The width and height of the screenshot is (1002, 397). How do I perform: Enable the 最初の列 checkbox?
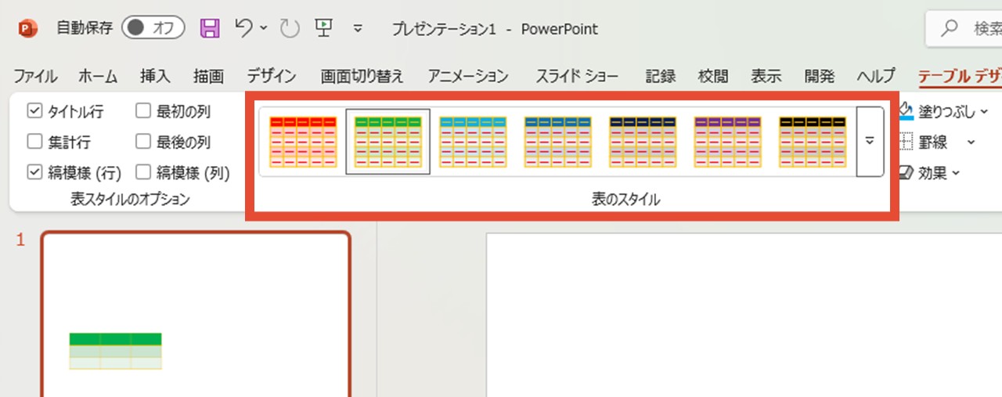[x=143, y=111]
